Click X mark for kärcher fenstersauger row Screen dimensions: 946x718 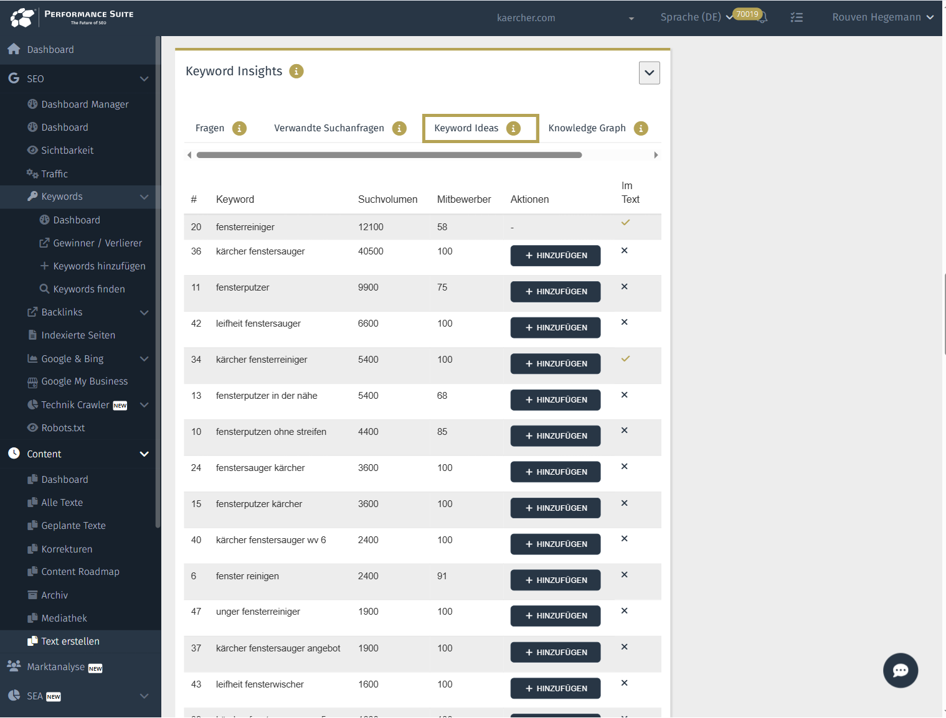(x=624, y=251)
